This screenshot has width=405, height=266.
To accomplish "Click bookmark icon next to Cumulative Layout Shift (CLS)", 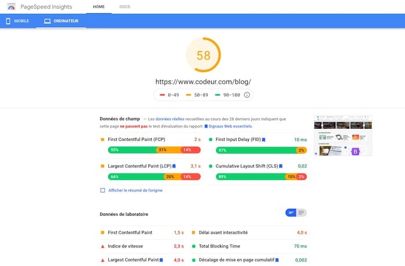I will 281,166.
